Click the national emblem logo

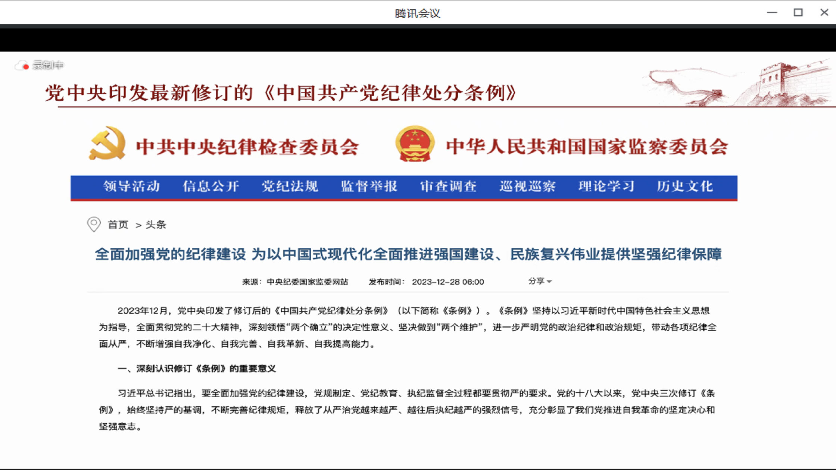pyautogui.click(x=415, y=144)
